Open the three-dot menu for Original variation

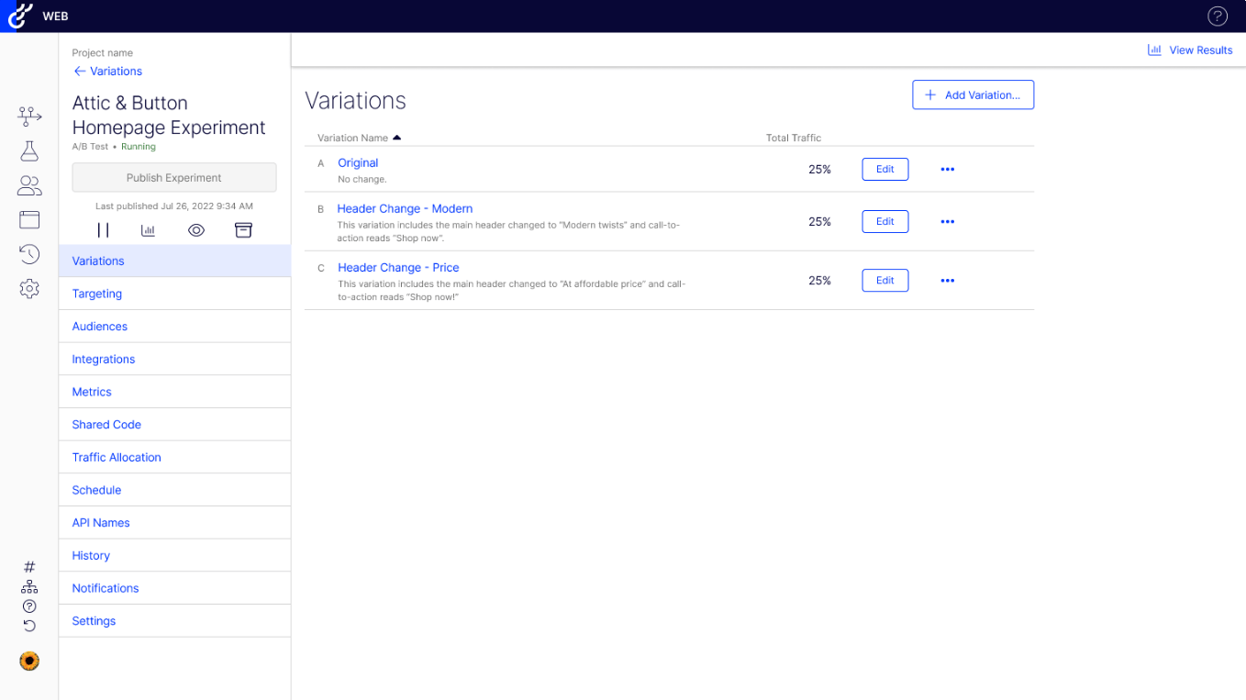click(x=947, y=169)
